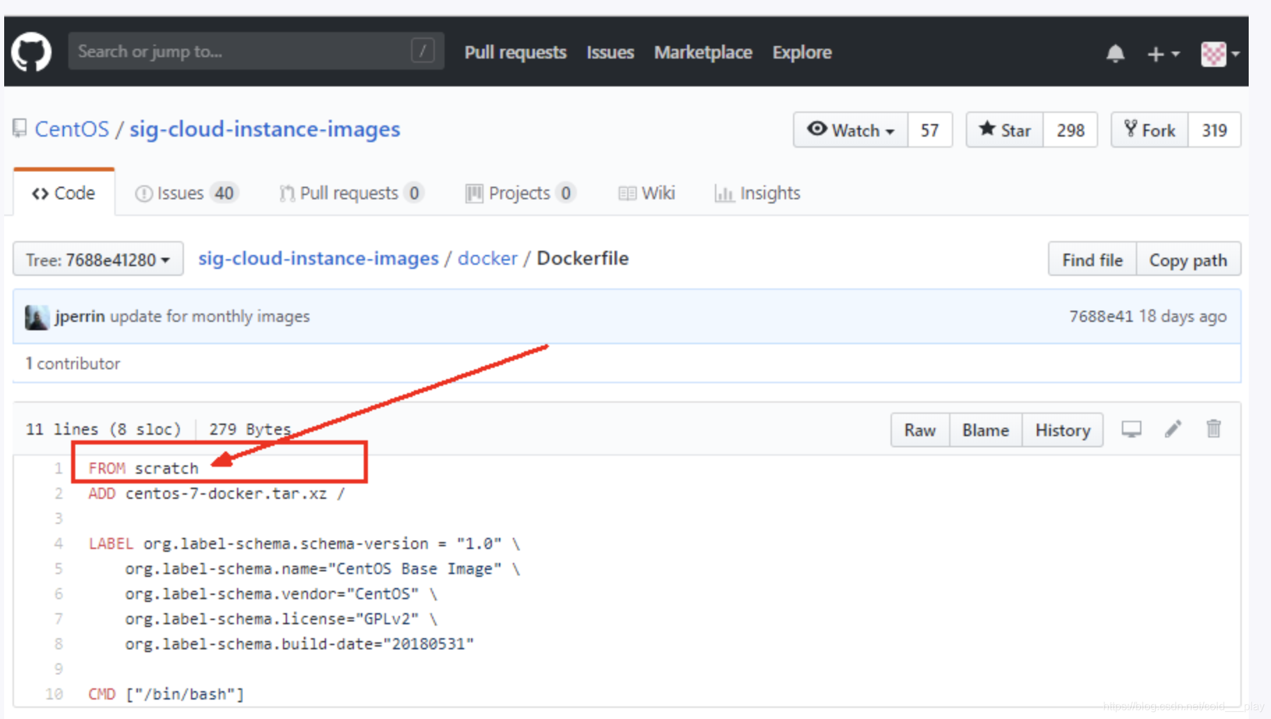View the 57 watchers count
The image size is (1271, 719).
(930, 130)
